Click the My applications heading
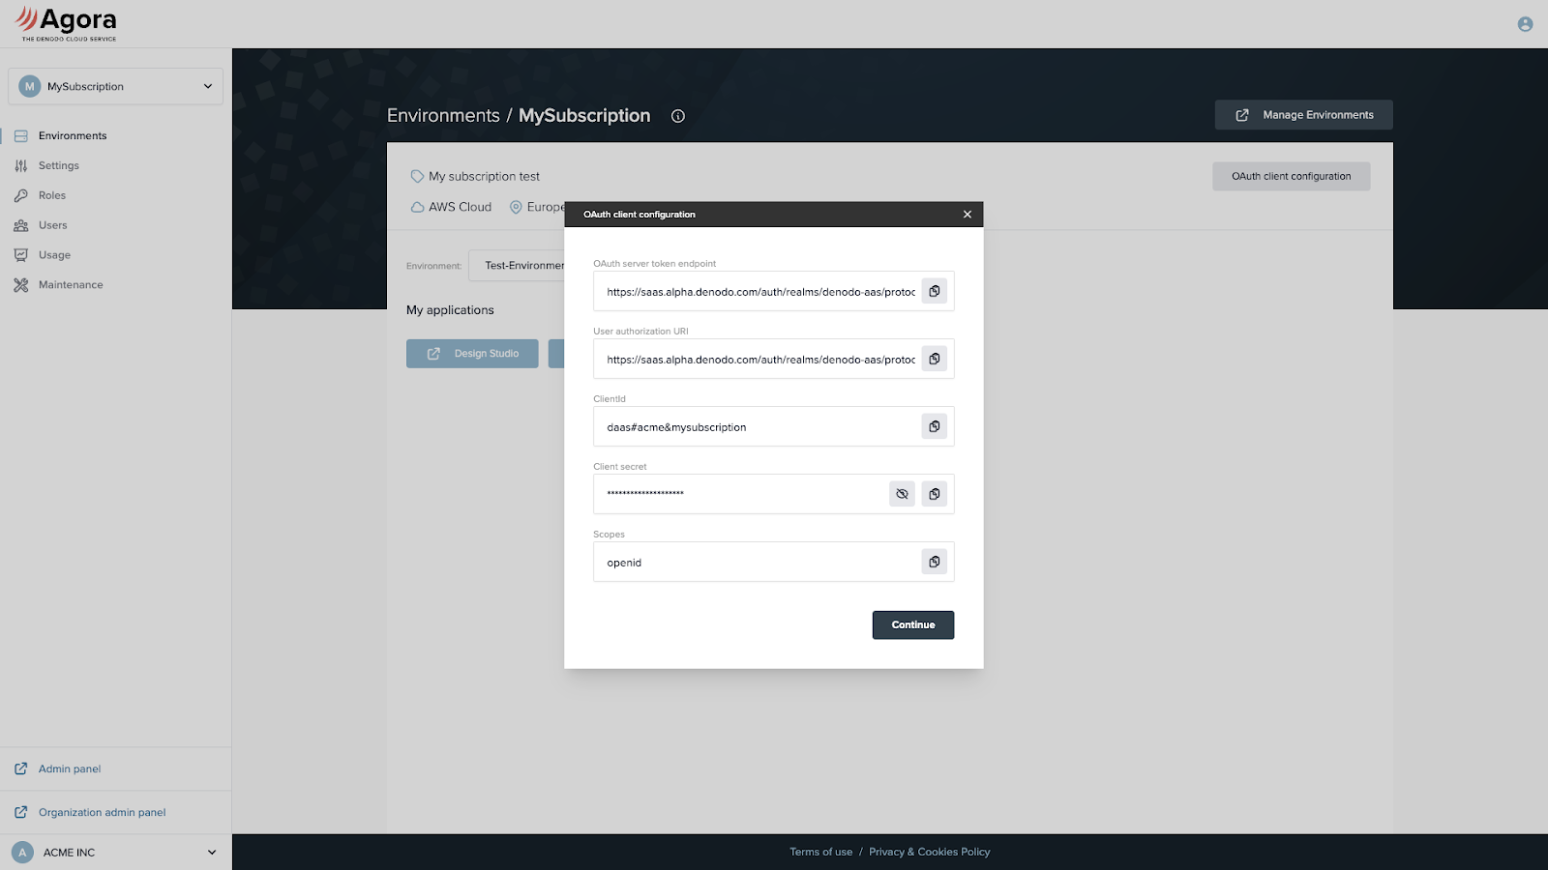The width and height of the screenshot is (1548, 870). coord(450,310)
